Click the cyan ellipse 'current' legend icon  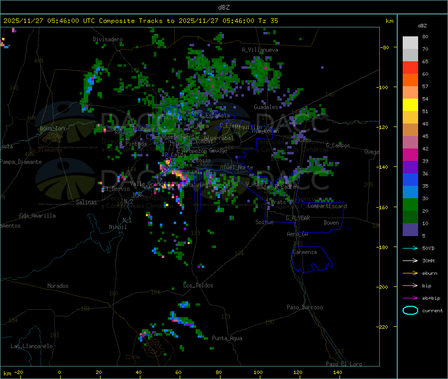pyautogui.click(x=410, y=310)
